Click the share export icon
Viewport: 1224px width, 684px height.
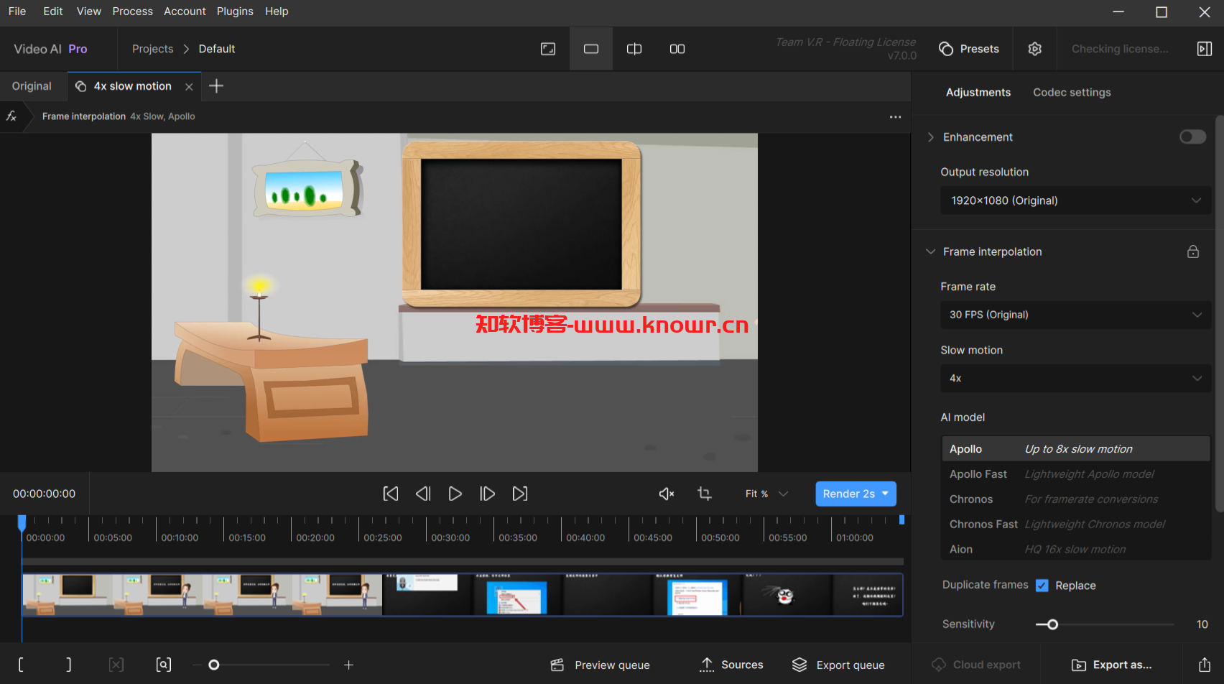tap(1205, 665)
